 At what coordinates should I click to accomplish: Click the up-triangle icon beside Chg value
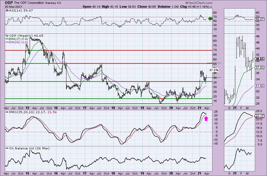pyautogui.click(x=211, y=7)
